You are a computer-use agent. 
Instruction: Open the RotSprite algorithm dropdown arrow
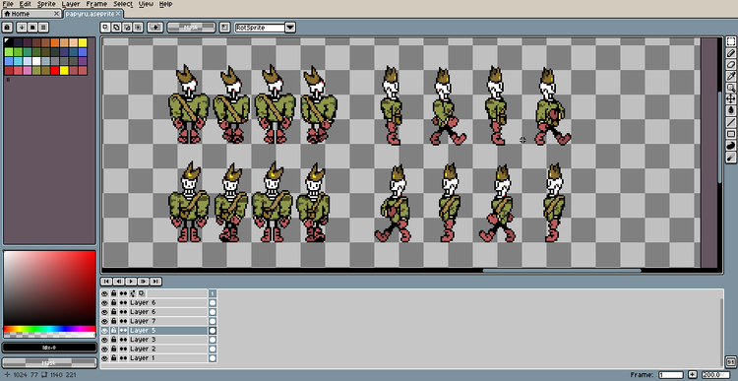290,28
